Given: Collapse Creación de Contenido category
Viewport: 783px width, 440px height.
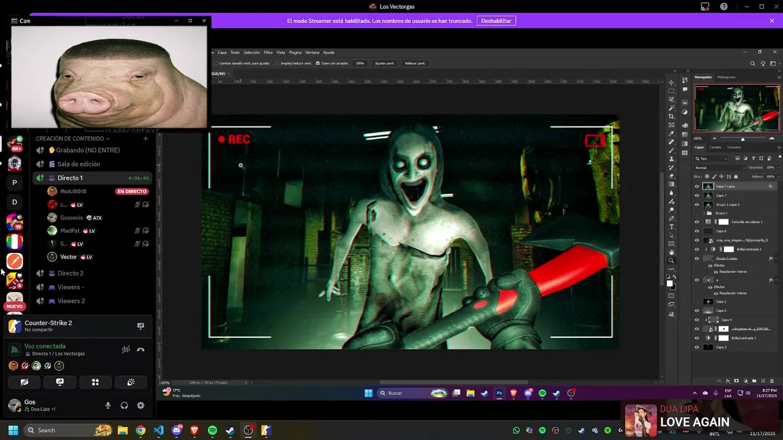Looking at the screenshot, I should 72,139.
